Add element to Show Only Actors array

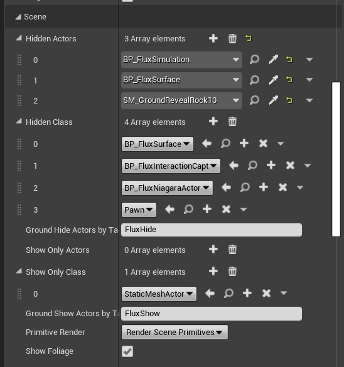pyautogui.click(x=213, y=249)
